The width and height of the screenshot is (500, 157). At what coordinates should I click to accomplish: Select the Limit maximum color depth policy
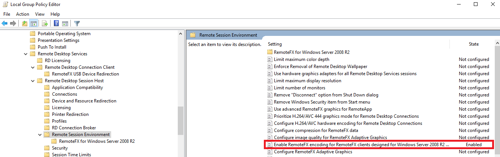(x=301, y=59)
